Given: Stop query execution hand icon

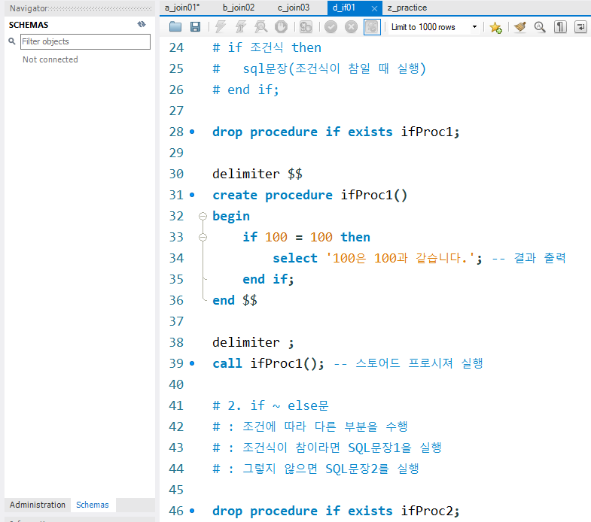Looking at the screenshot, I should [281, 27].
